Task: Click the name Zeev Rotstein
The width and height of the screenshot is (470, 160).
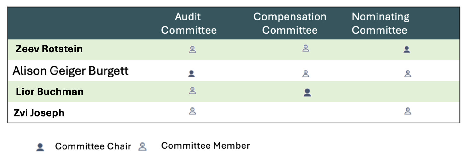Action: tap(49, 49)
